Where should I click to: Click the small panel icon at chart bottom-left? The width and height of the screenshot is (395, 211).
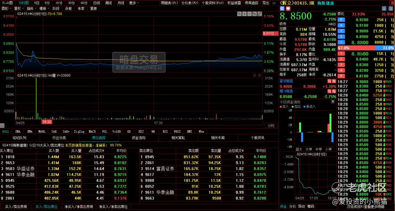[x=2, y=125]
